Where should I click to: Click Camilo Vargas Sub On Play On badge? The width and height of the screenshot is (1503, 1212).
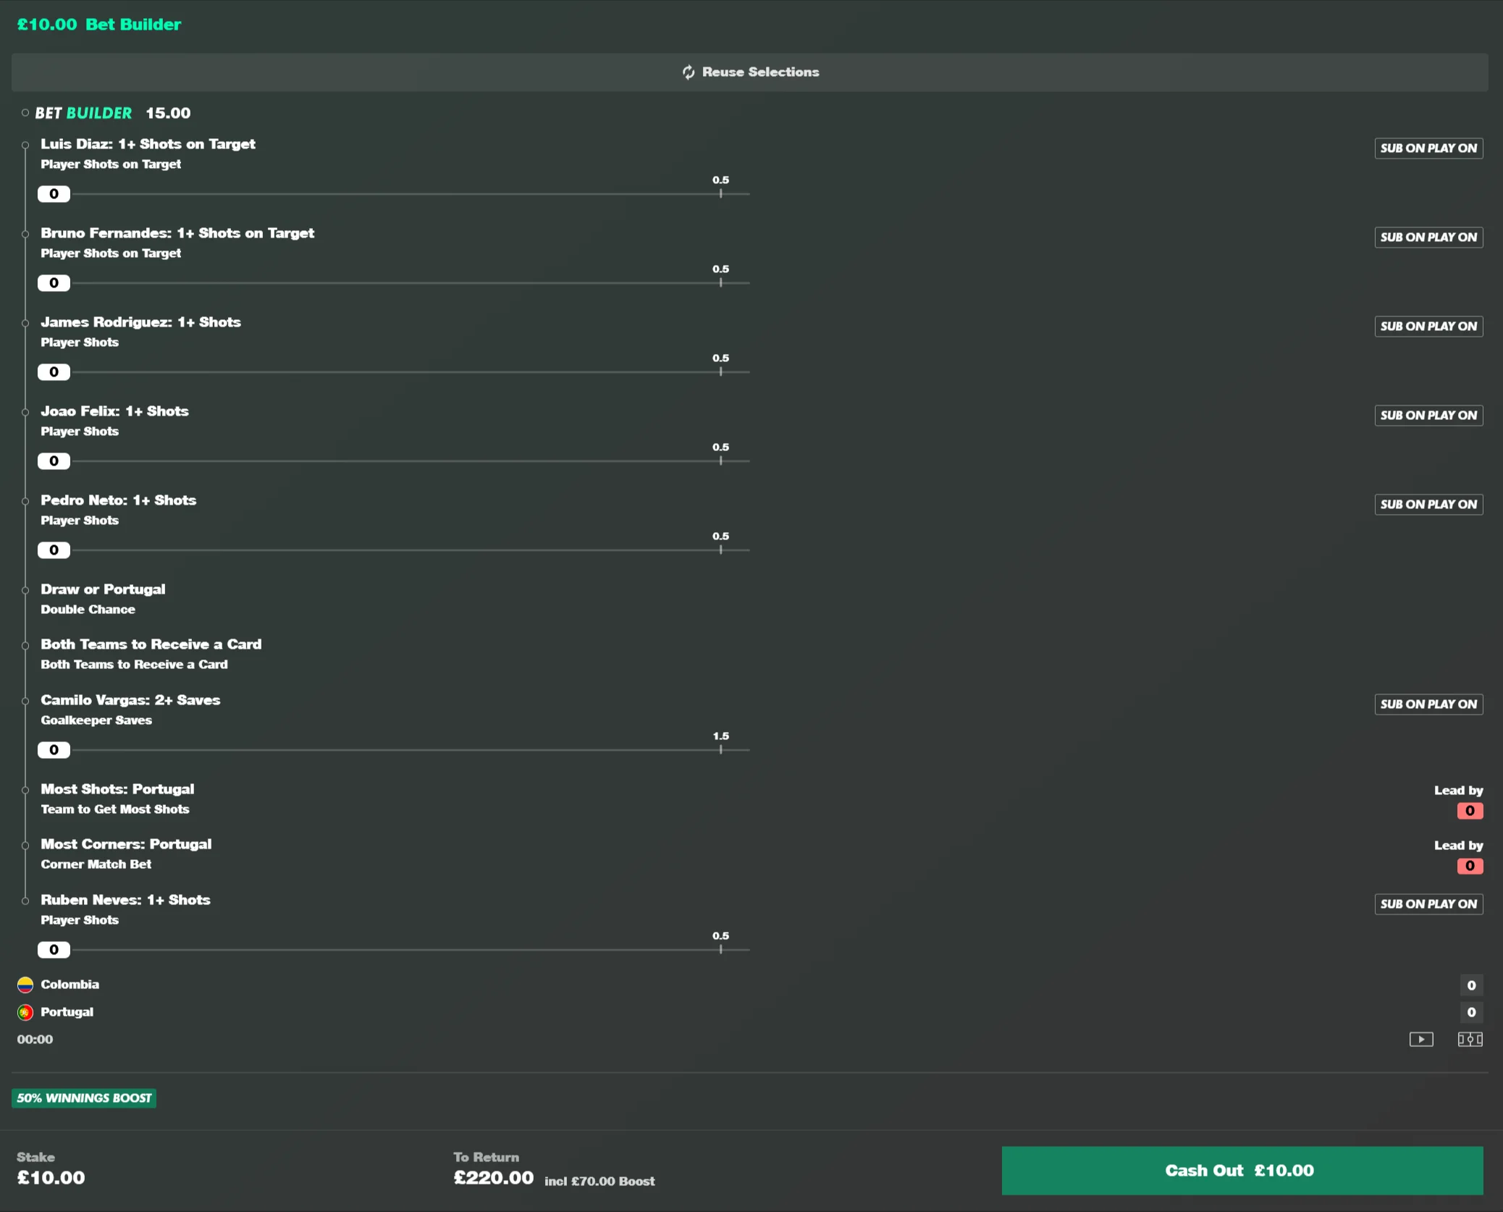click(1428, 704)
